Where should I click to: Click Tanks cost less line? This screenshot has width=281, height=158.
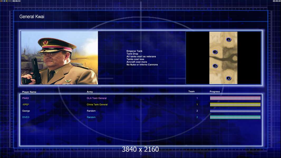(x=135, y=59)
